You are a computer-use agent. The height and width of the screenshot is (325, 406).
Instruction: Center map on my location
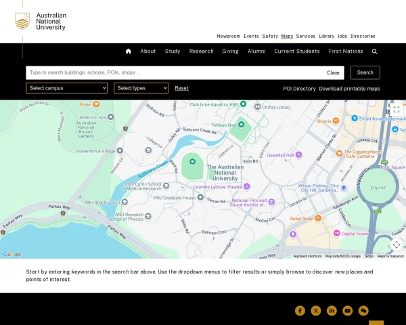[x=396, y=244]
